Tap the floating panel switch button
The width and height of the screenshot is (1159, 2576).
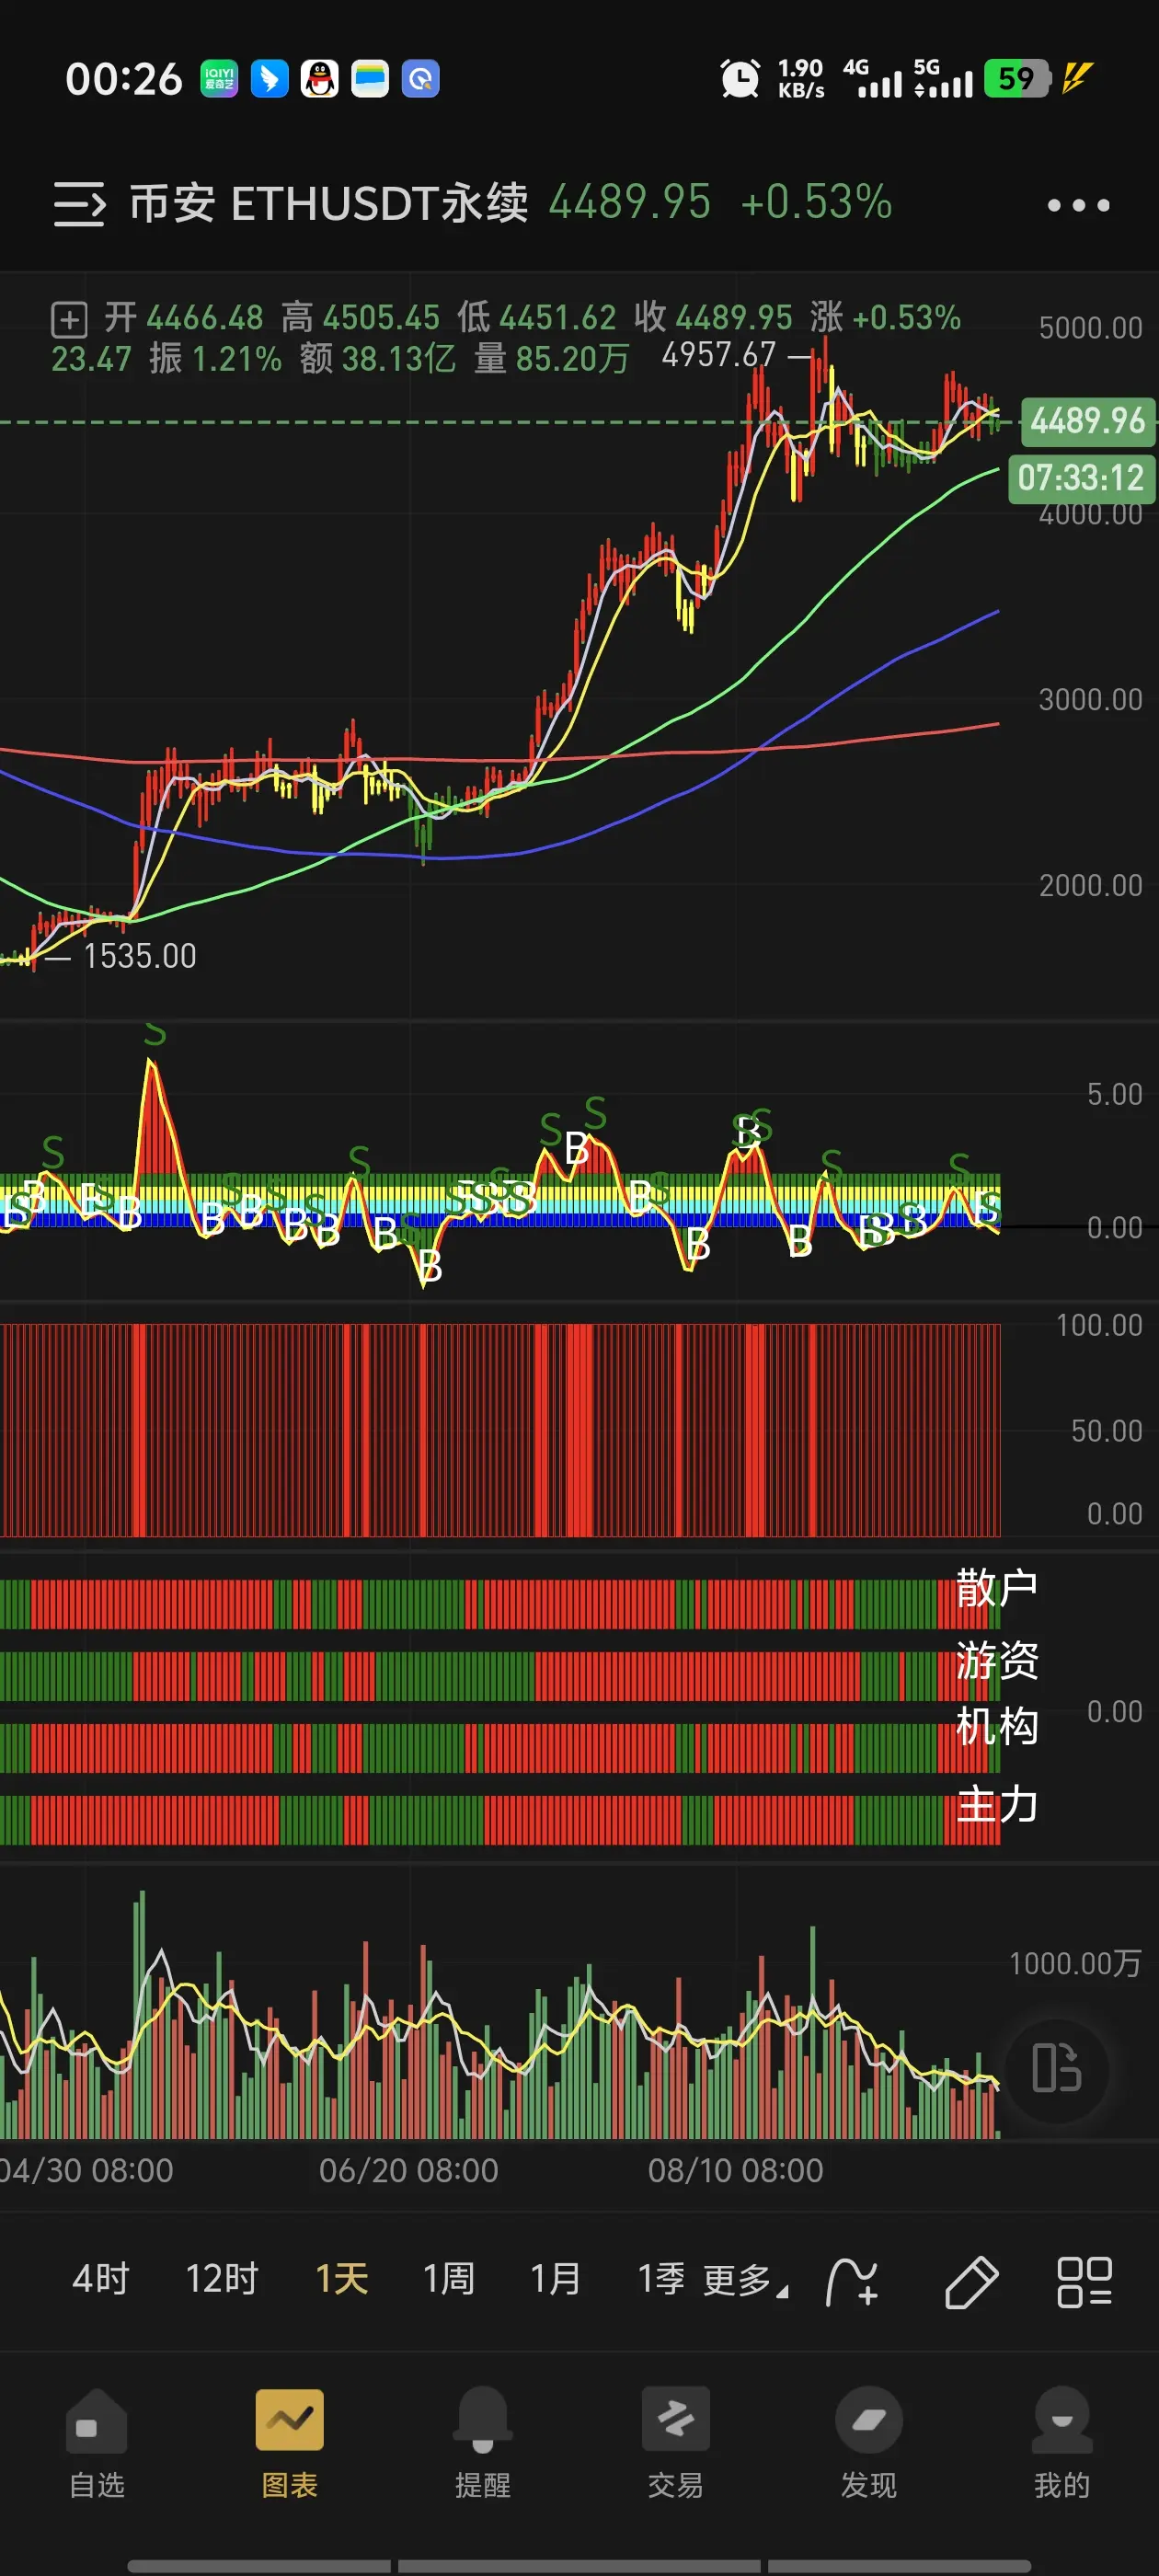tap(1056, 2067)
